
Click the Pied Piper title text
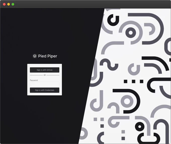point(48,56)
